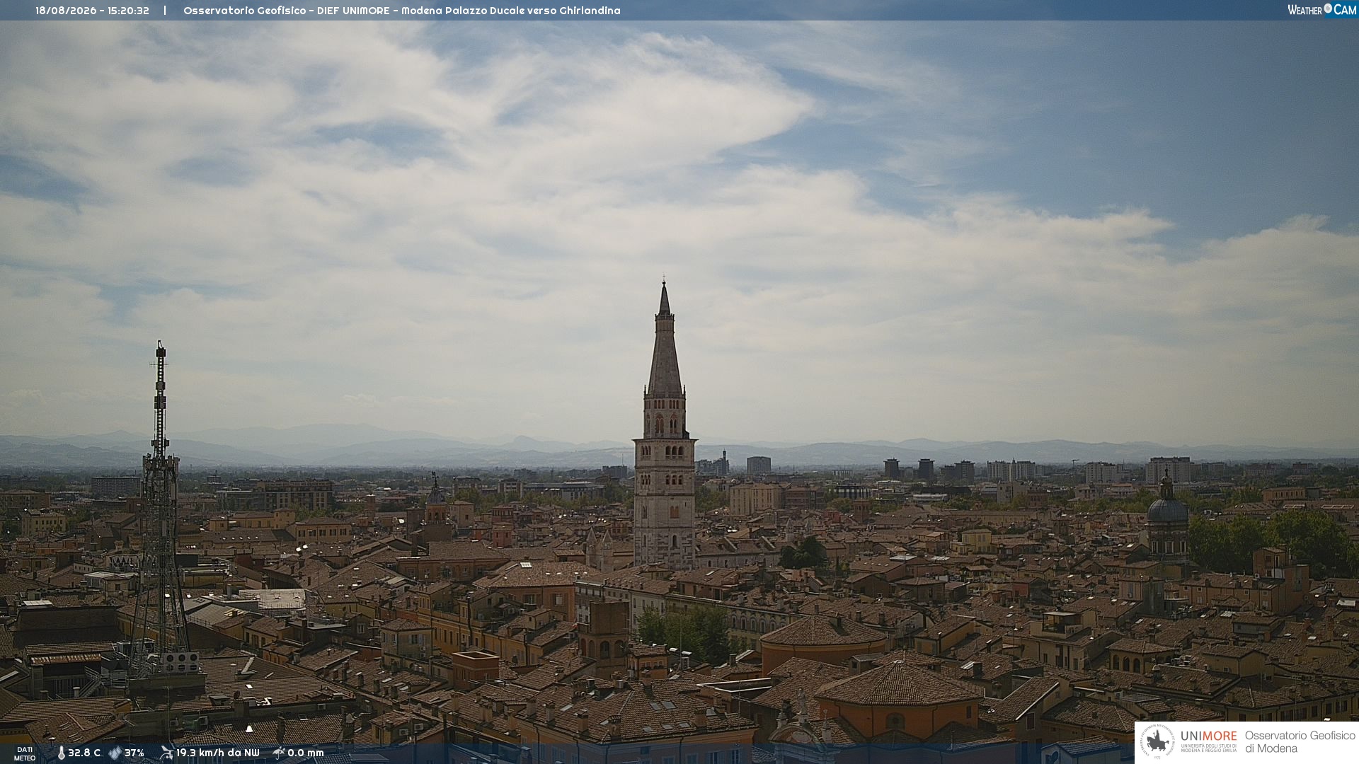Click the WeatherCAM logo
Viewport: 1359px width, 764px height.
(1321, 9)
